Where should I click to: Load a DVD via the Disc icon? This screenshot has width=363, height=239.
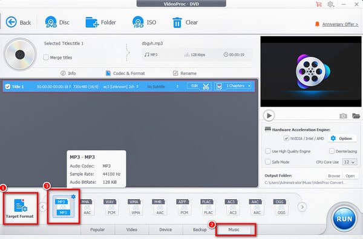(57, 22)
